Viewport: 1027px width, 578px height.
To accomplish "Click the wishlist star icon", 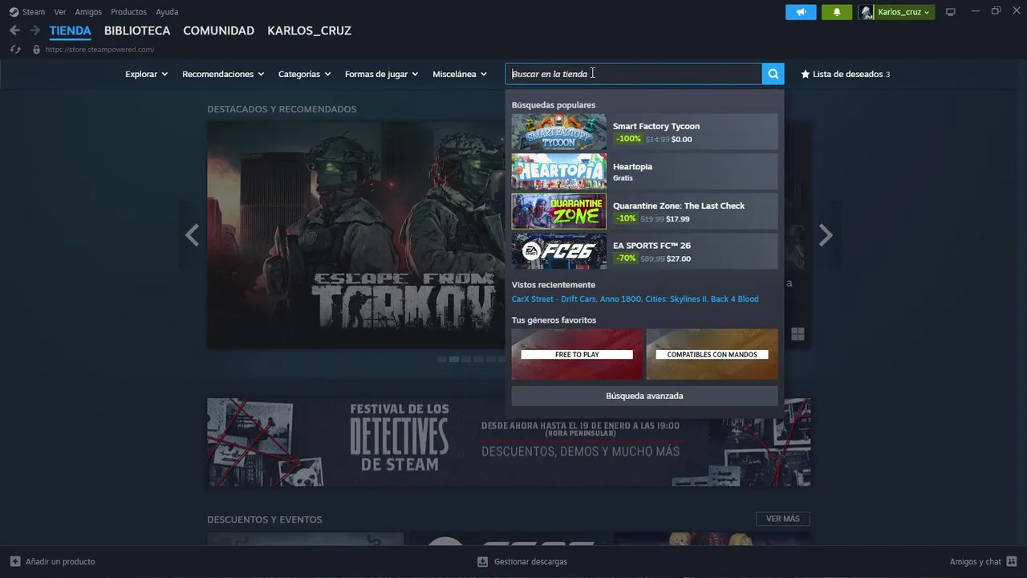I will point(806,74).
